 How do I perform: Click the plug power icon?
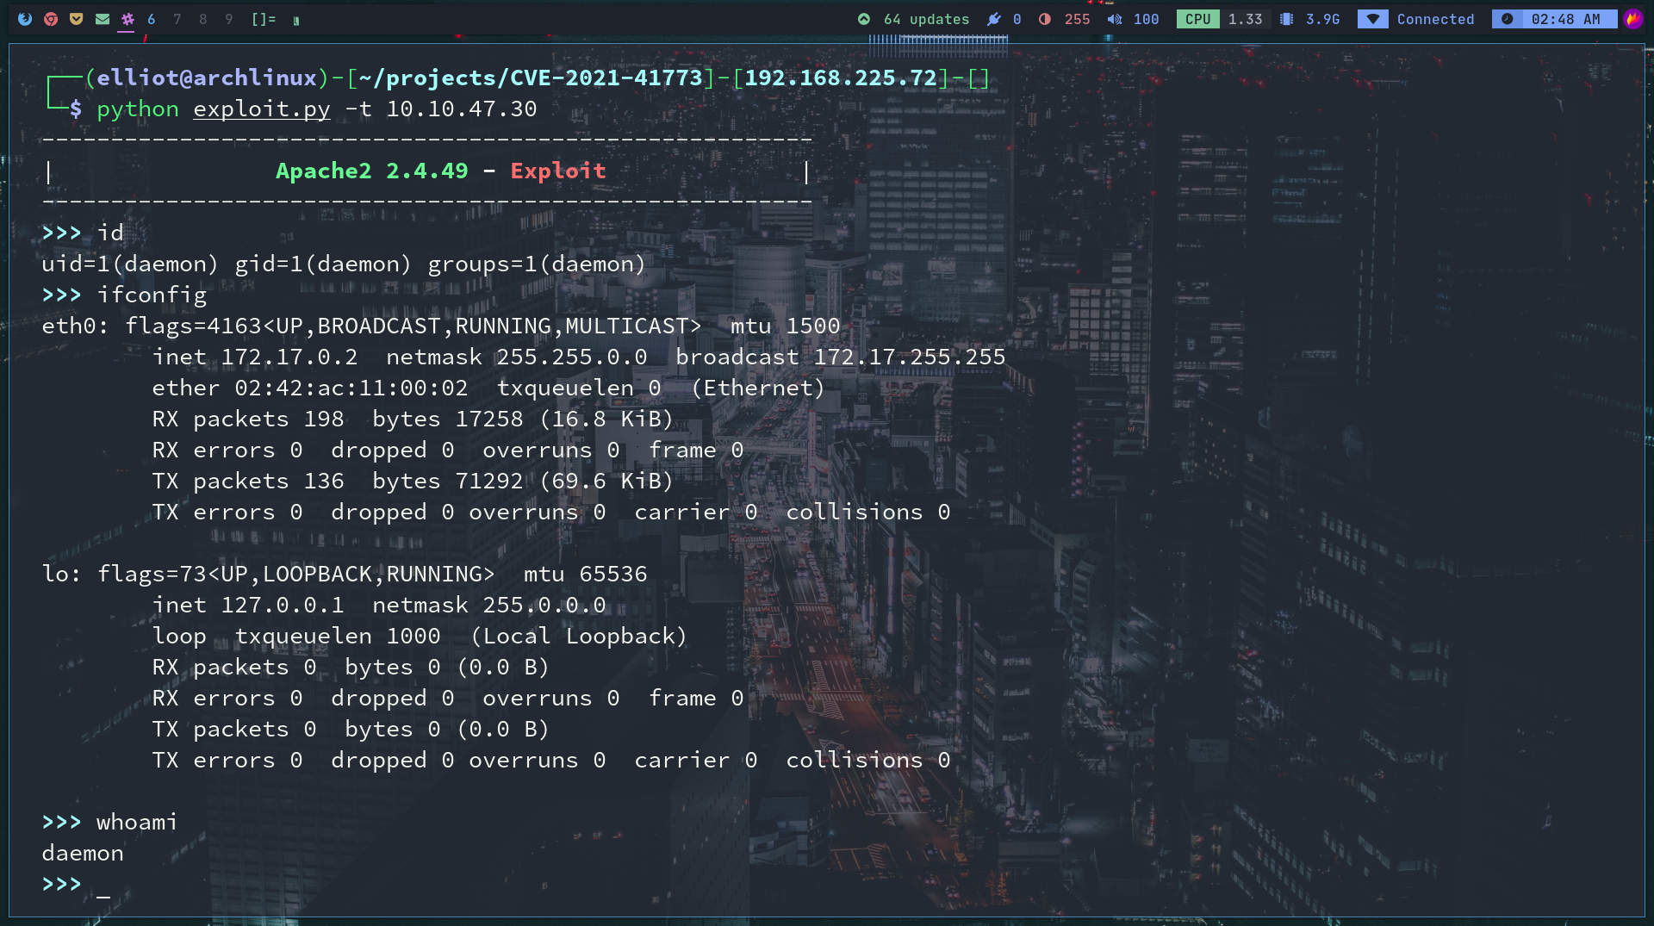pyautogui.click(x=994, y=19)
